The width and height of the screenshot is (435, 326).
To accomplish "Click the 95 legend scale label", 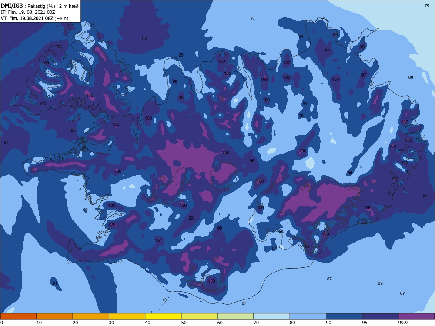I will (365, 323).
